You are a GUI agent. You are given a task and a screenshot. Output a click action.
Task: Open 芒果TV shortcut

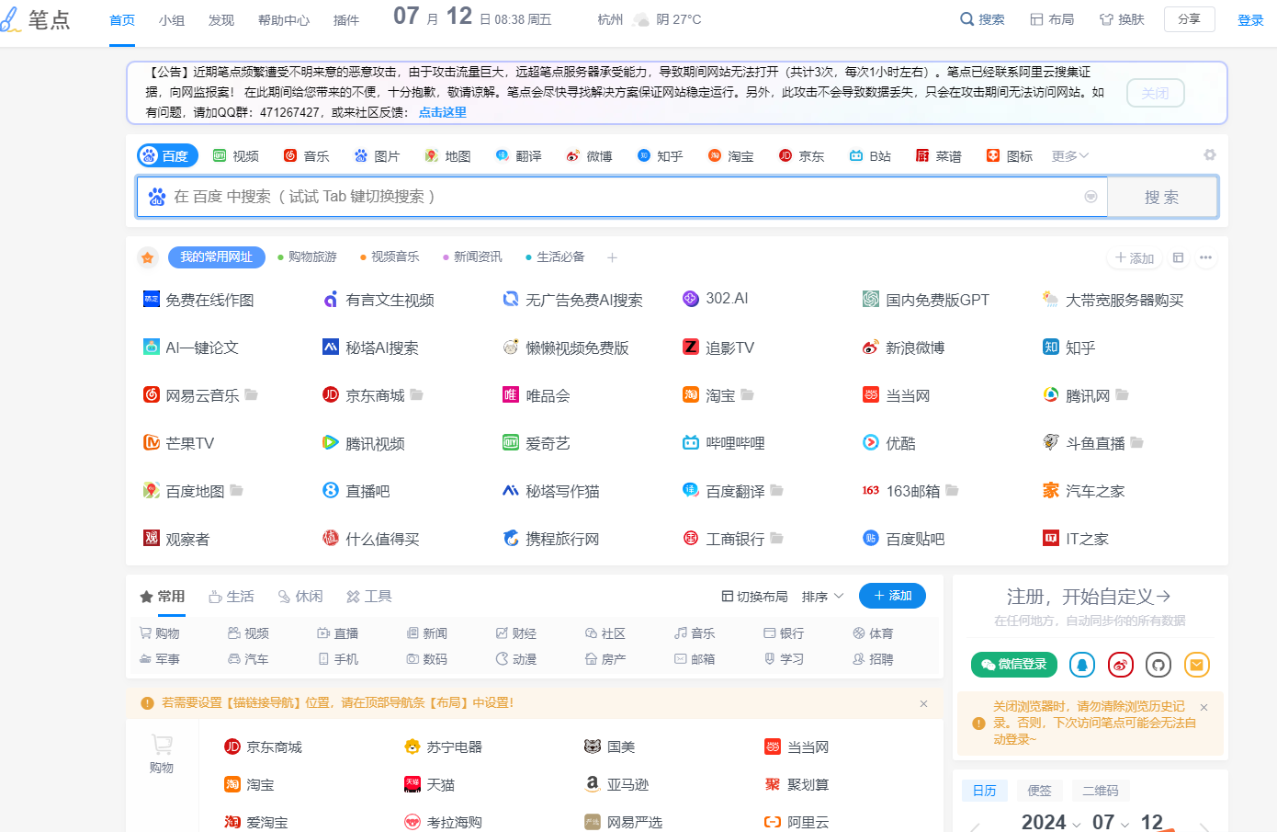(179, 443)
